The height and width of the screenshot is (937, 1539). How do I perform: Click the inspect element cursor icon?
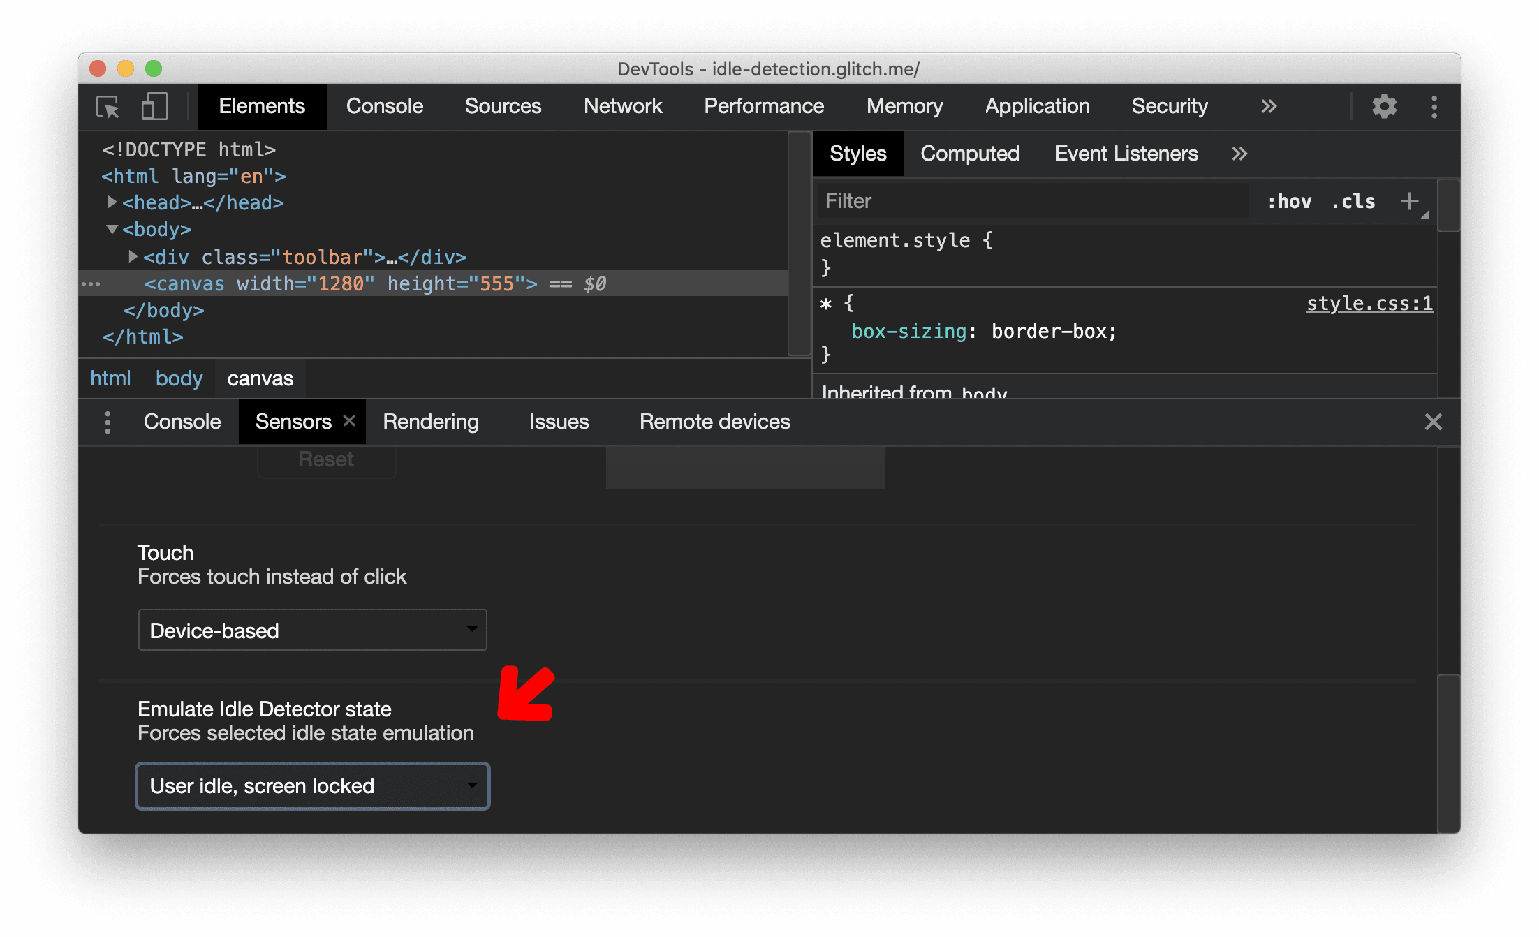111,107
